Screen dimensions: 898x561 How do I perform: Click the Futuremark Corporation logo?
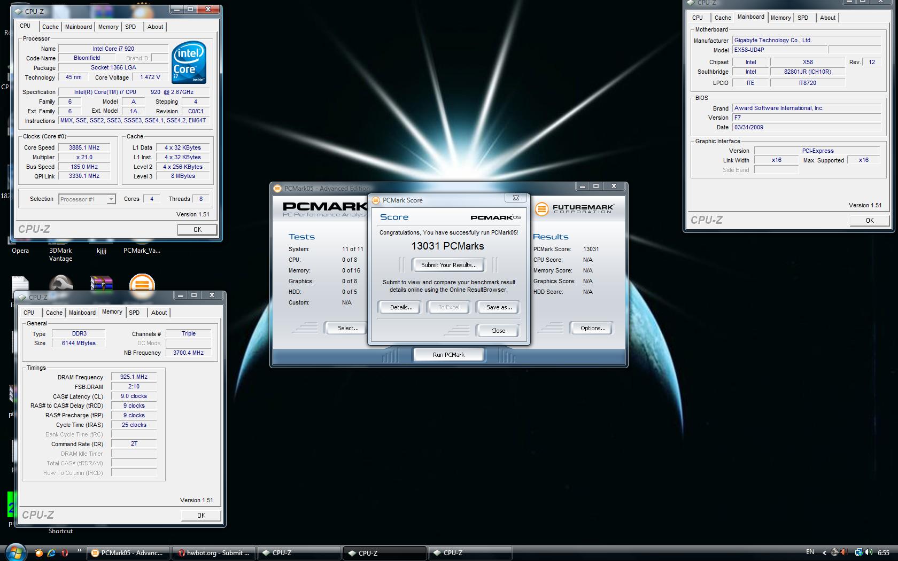pos(574,208)
